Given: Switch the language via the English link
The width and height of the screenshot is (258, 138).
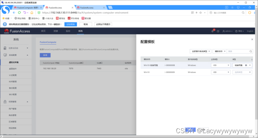Looking at the screenshot, I should (250, 31).
